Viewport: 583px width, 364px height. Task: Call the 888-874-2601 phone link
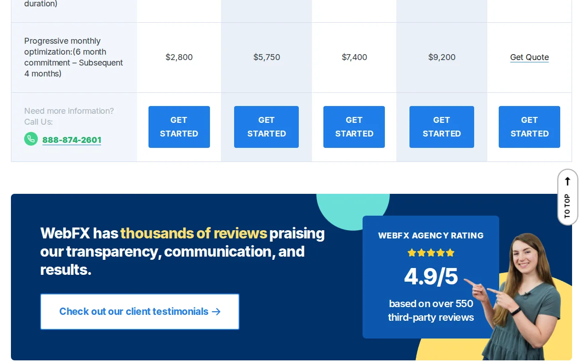coord(72,140)
